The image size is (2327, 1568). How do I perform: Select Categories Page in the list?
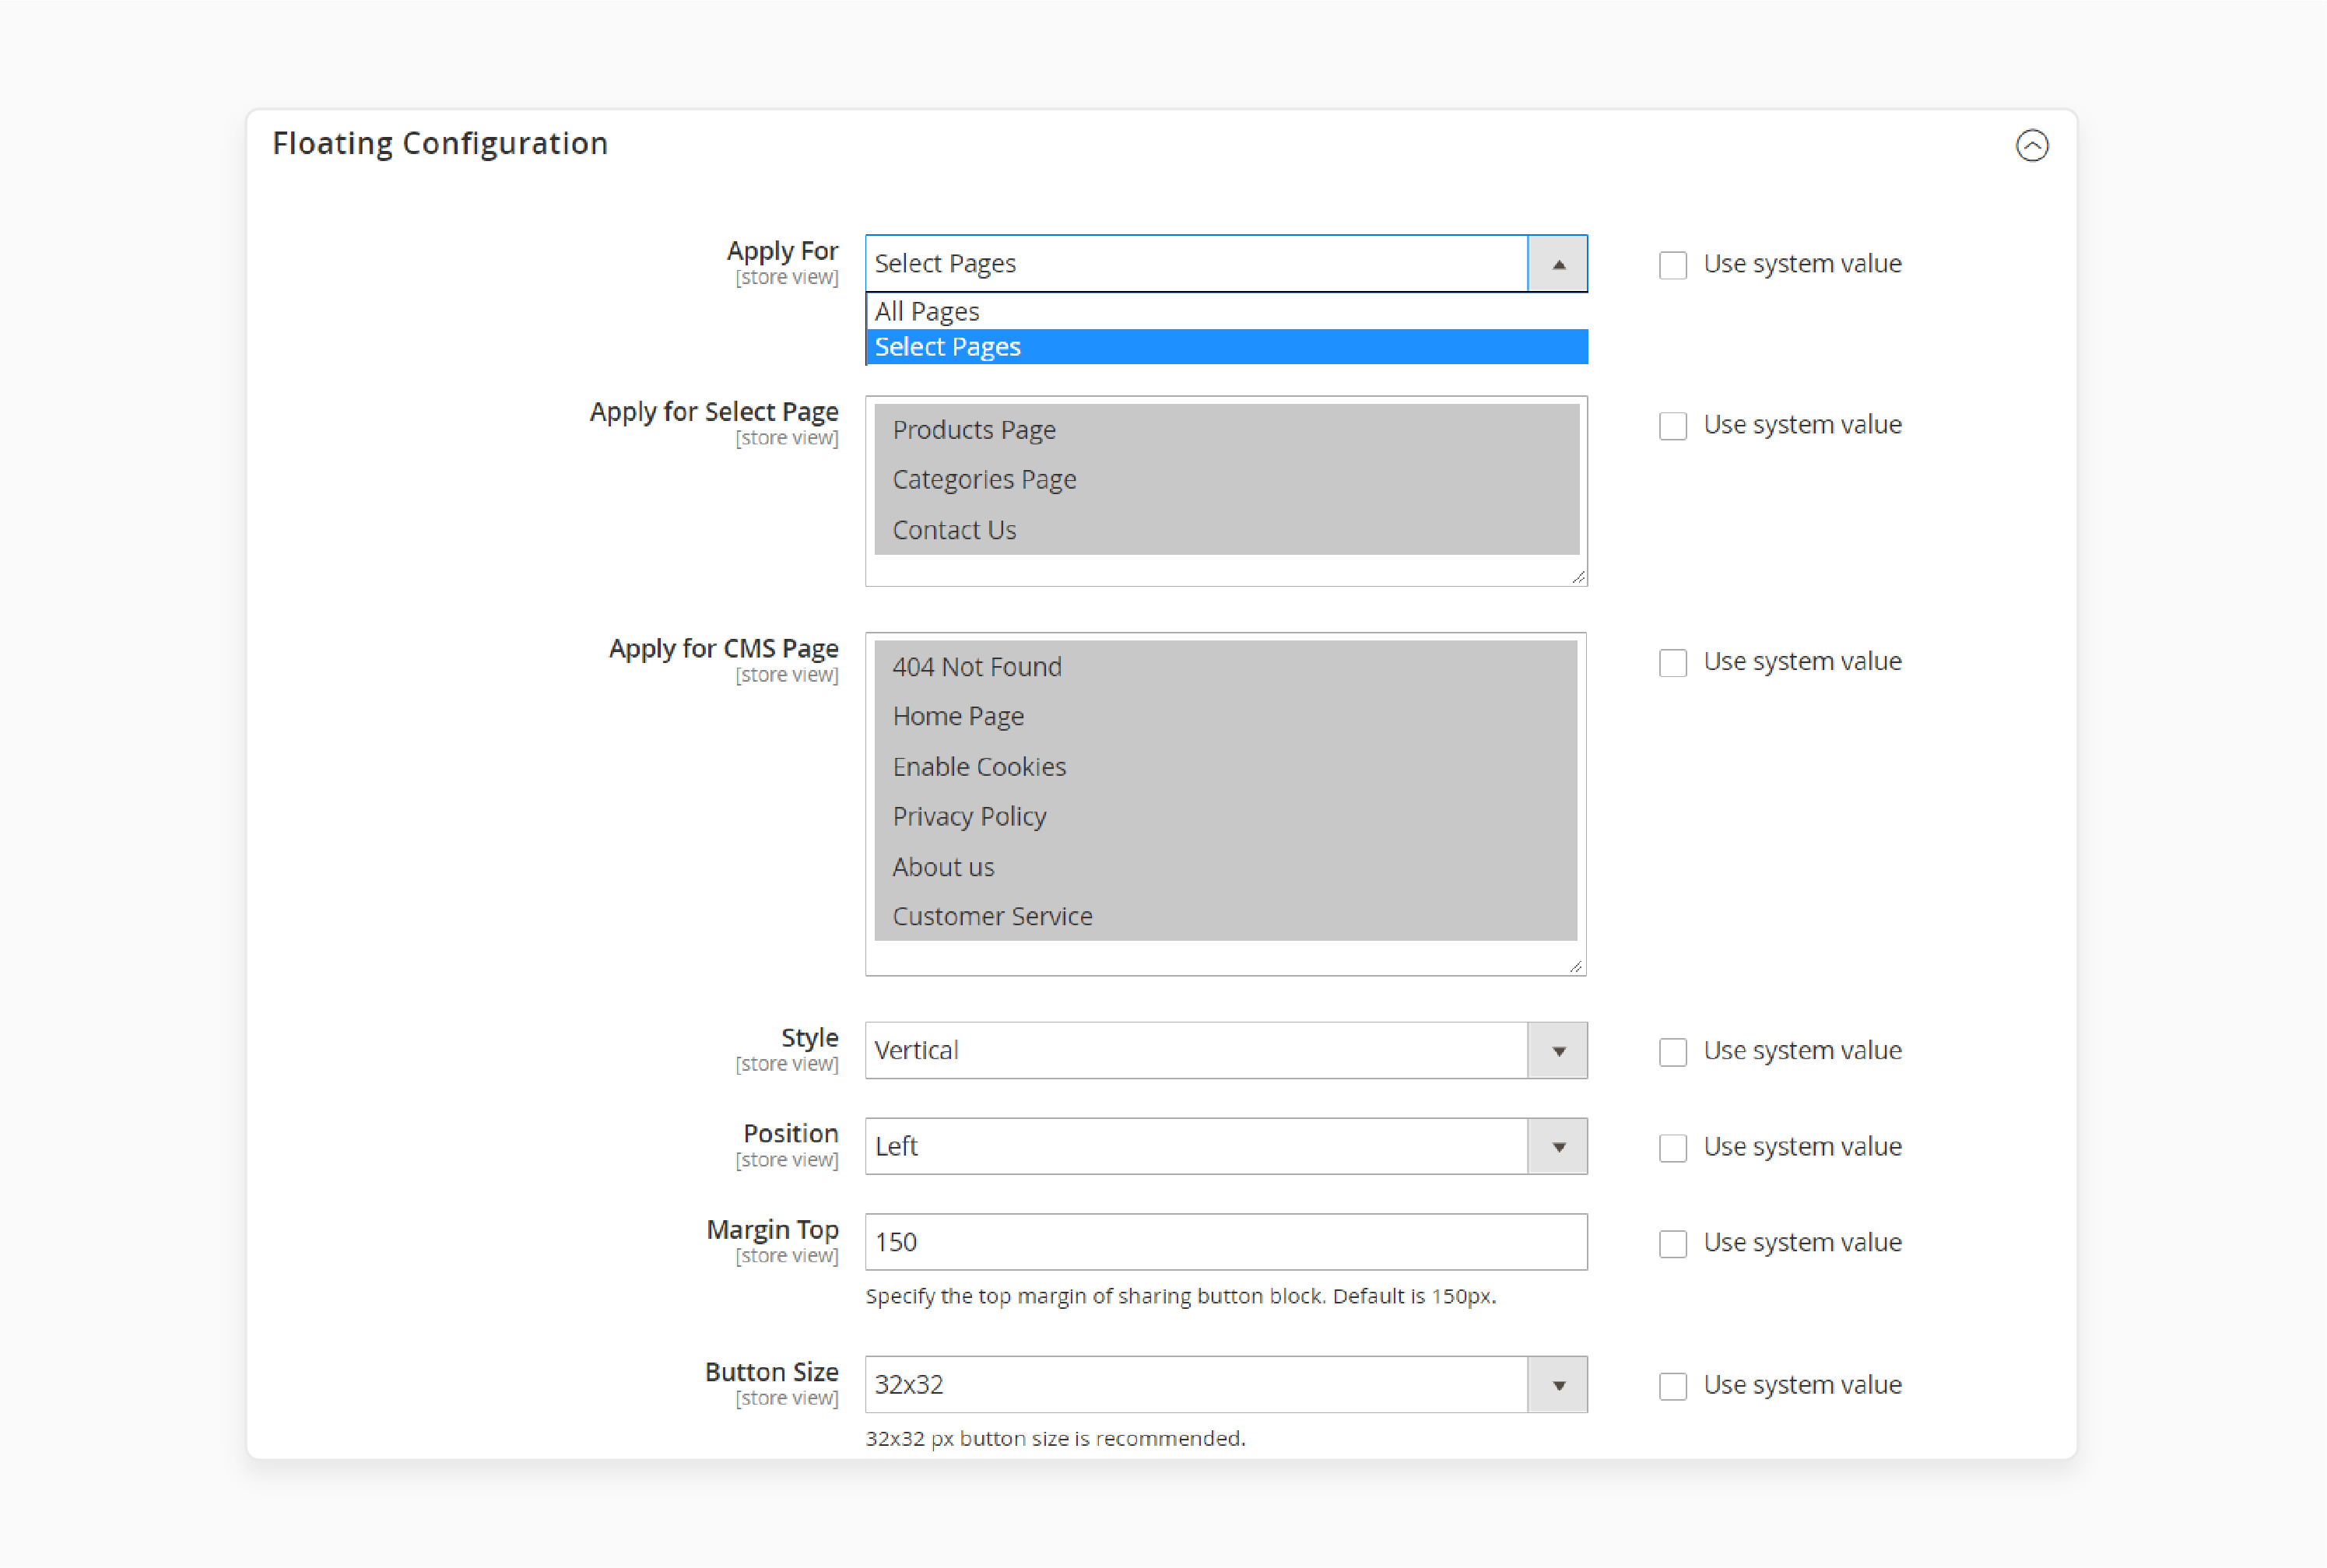point(1226,480)
